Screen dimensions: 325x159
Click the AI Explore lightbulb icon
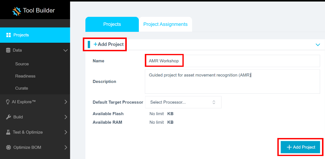coord(8,102)
